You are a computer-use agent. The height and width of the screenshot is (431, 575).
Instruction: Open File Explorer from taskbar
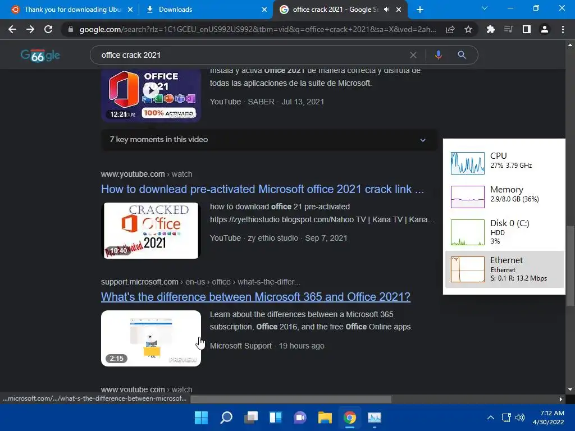coord(325,418)
